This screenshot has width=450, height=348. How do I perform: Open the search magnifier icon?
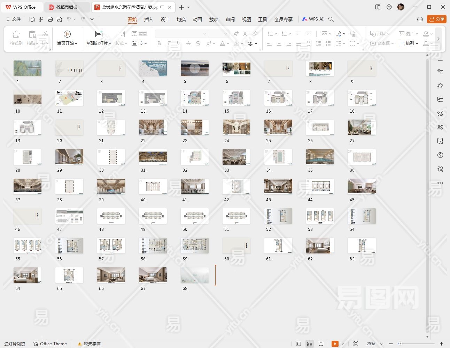click(331, 19)
